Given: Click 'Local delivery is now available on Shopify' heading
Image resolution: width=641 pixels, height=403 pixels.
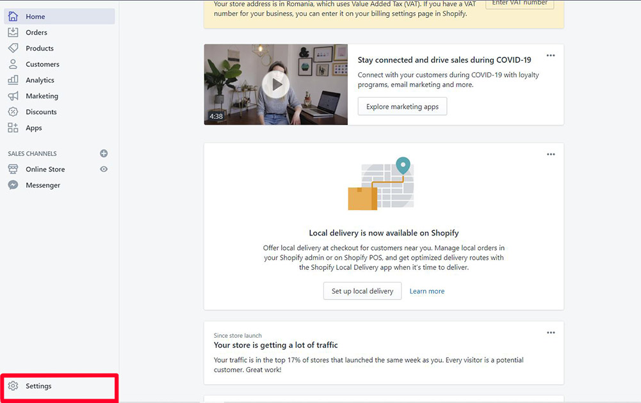Looking at the screenshot, I should [x=384, y=233].
